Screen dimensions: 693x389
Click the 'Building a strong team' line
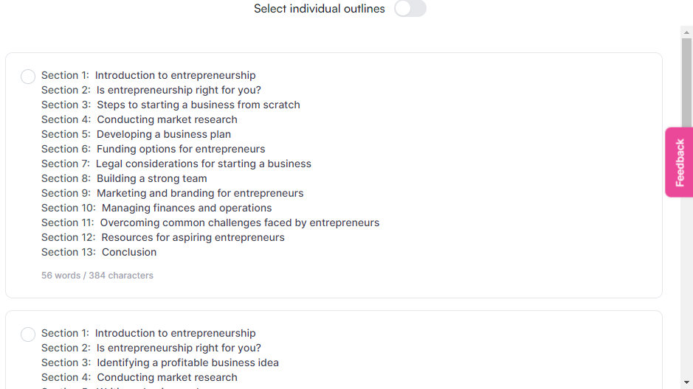[151, 178]
